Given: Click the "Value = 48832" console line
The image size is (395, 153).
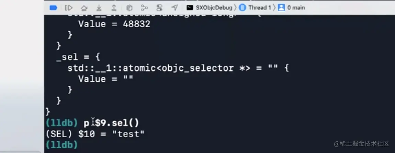Looking at the screenshot, I should tap(114, 24).
